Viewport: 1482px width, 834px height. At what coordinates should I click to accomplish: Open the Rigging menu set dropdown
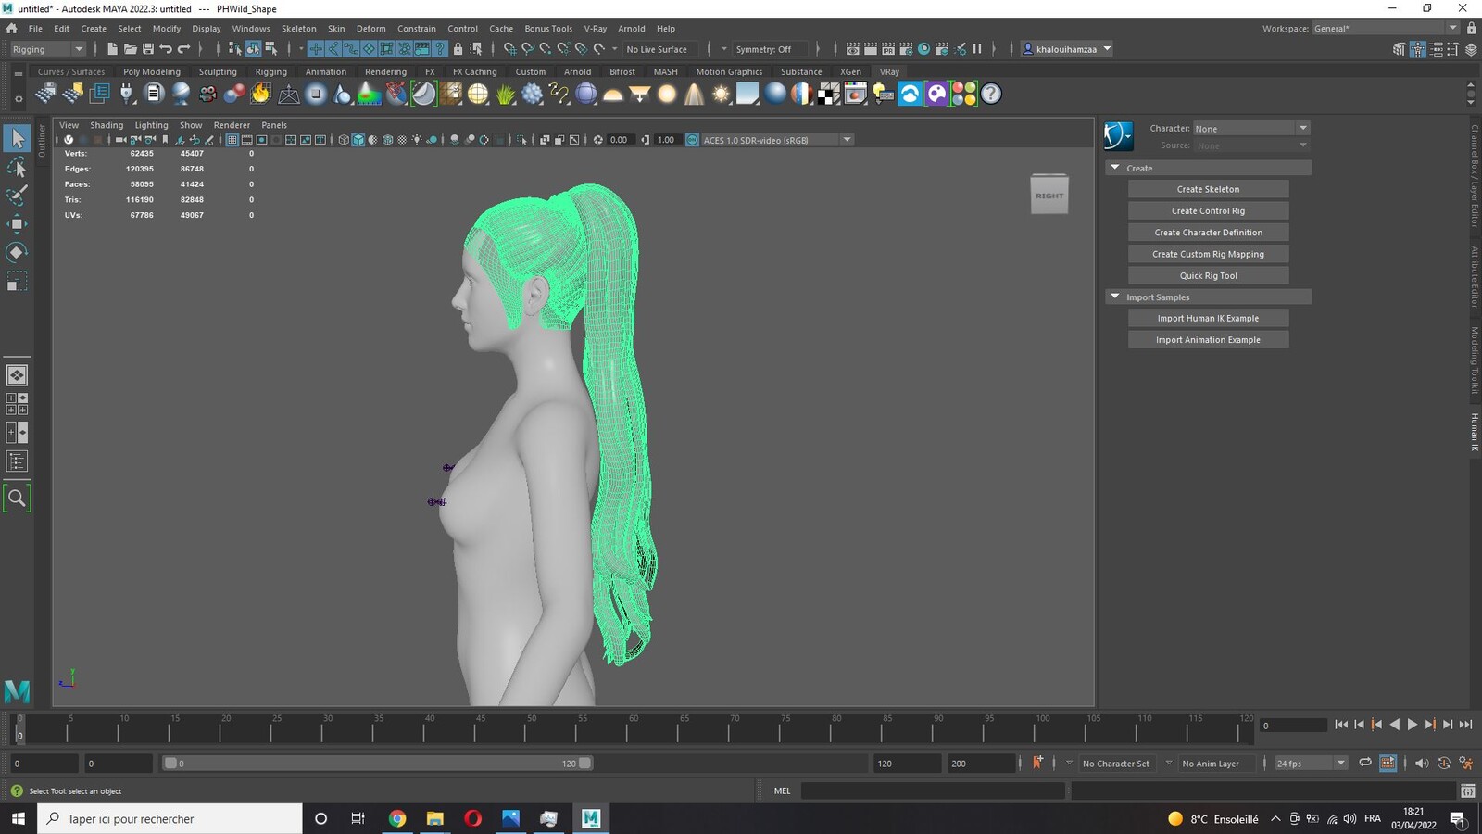tap(46, 49)
